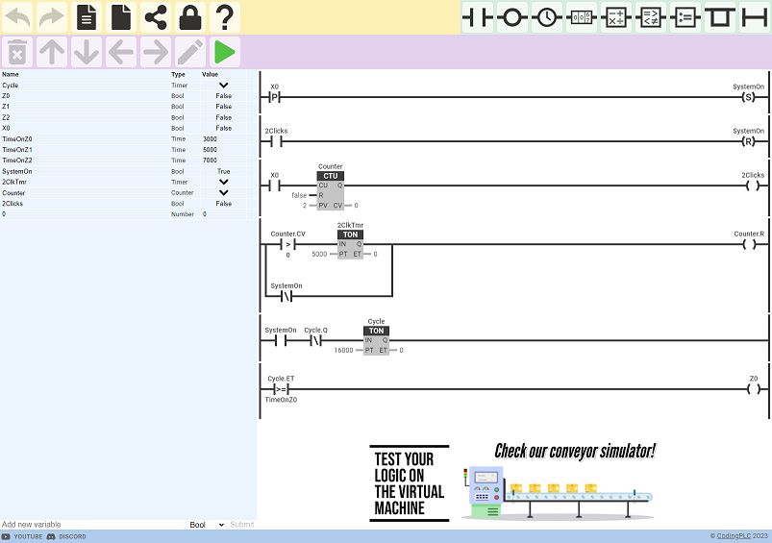The image size is (772, 543).
Task: Move selection down with arrow
Action: (87, 52)
